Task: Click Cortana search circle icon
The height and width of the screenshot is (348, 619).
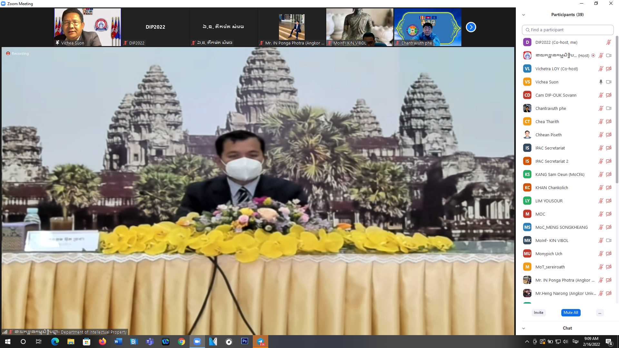Action: [23, 342]
